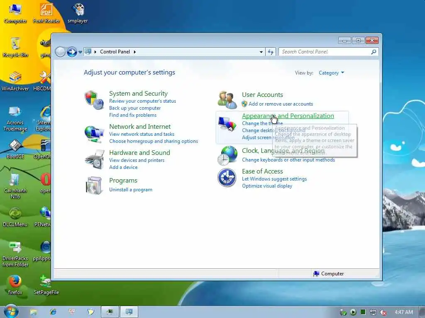Select the Foxit Reader desktop icon

click(x=46, y=13)
